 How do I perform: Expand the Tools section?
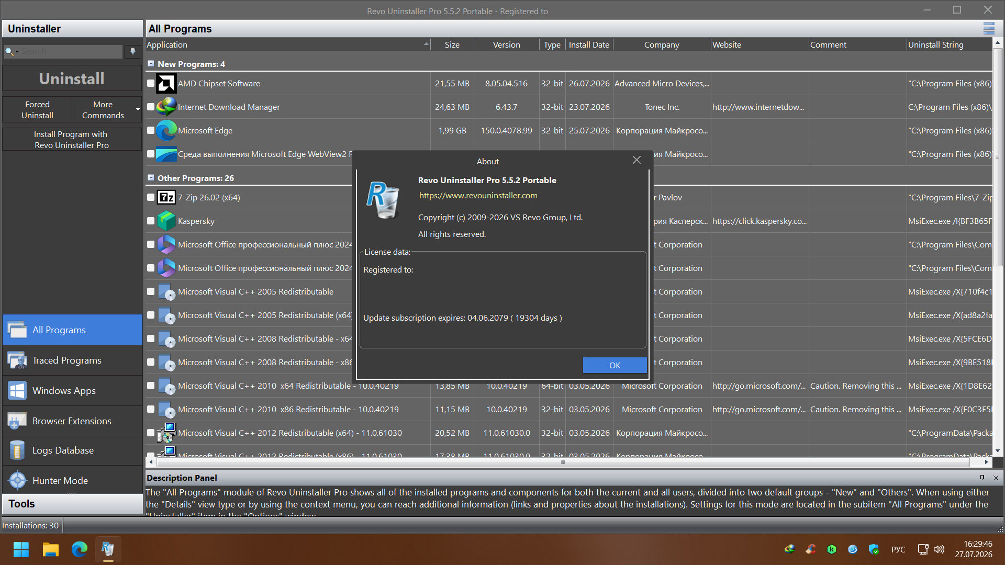tap(72, 504)
